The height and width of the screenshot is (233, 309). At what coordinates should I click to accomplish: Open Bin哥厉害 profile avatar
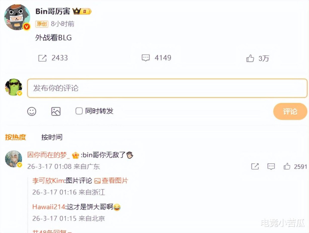pyautogui.click(x=17, y=17)
